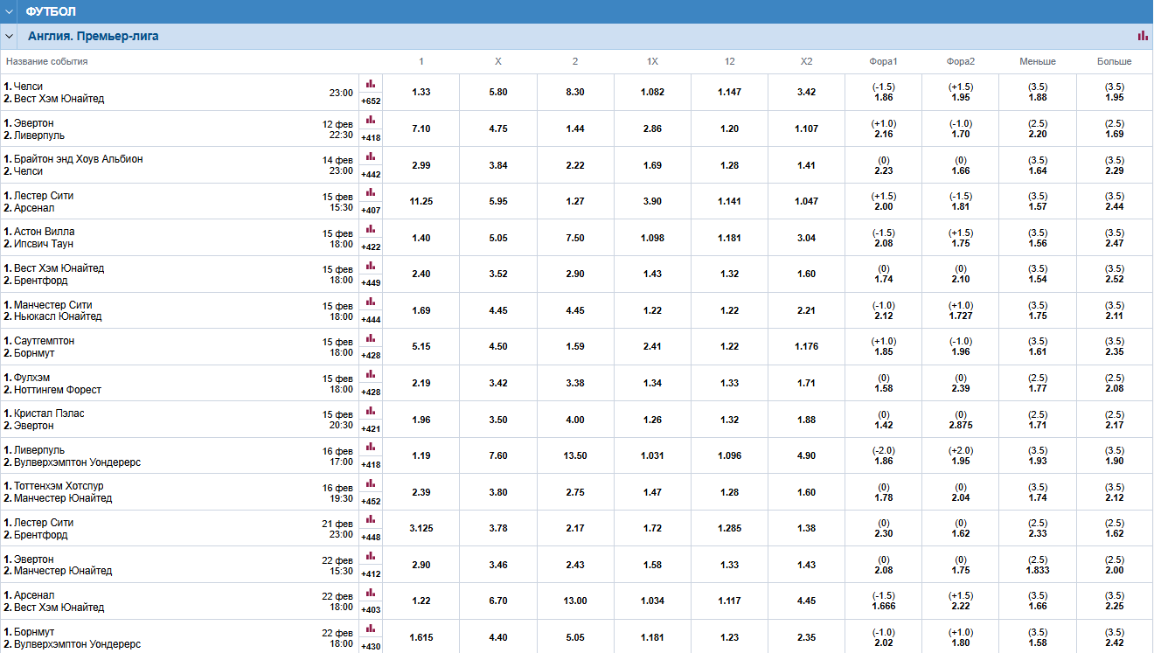The height and width of the screenshot is (653, 1154).
Task: Click the Название события column header
Action: pyautogui.click(x=46, y=62)
